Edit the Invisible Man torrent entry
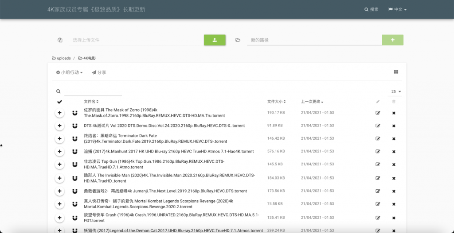Image resolution: width=454 pixels, height=233 pixels. [378, 178]
